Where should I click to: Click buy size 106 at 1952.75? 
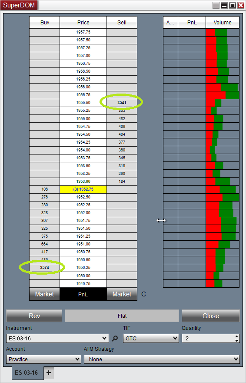45,189
